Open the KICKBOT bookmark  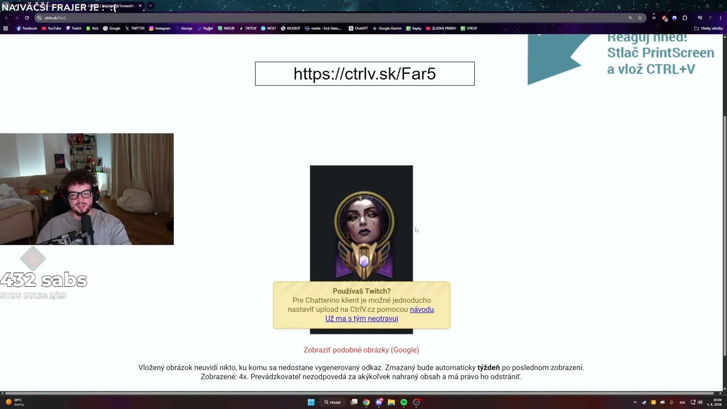[291, 28]
